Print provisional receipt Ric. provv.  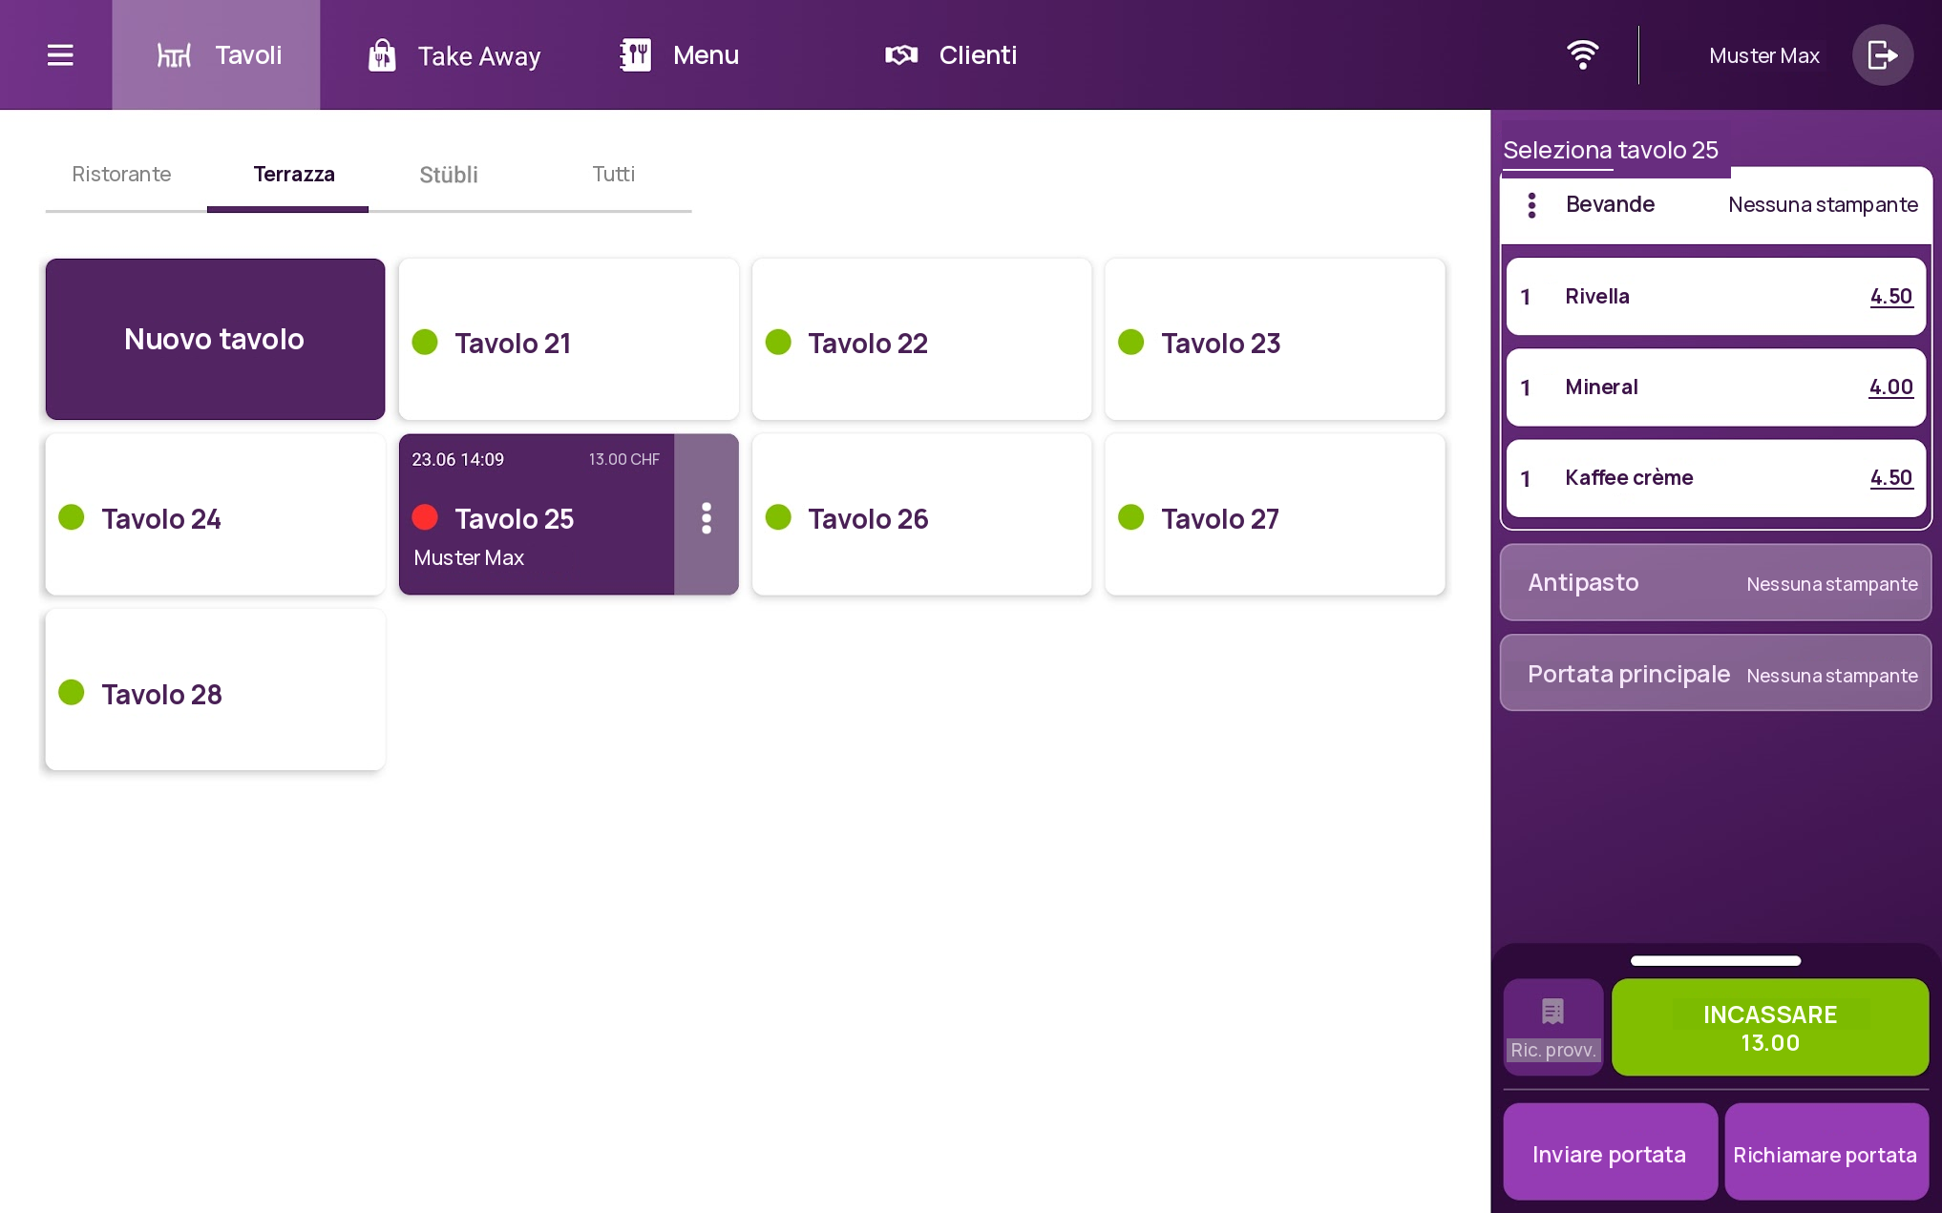1553,1028
